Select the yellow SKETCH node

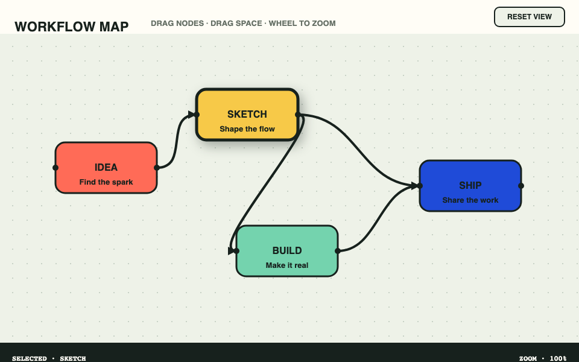[x=247, y=115]
